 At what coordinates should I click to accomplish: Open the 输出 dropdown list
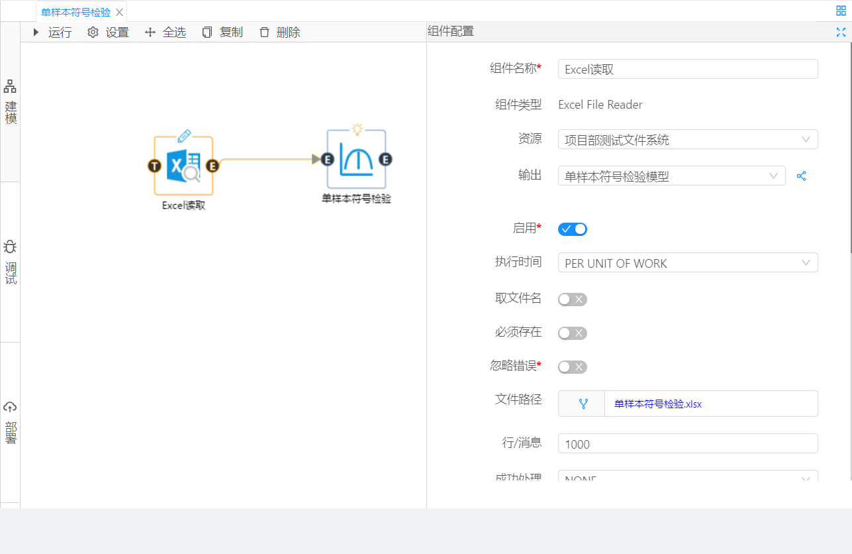(671, 176)
